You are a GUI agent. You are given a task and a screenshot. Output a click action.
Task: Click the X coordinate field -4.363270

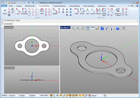pos(13,95)
